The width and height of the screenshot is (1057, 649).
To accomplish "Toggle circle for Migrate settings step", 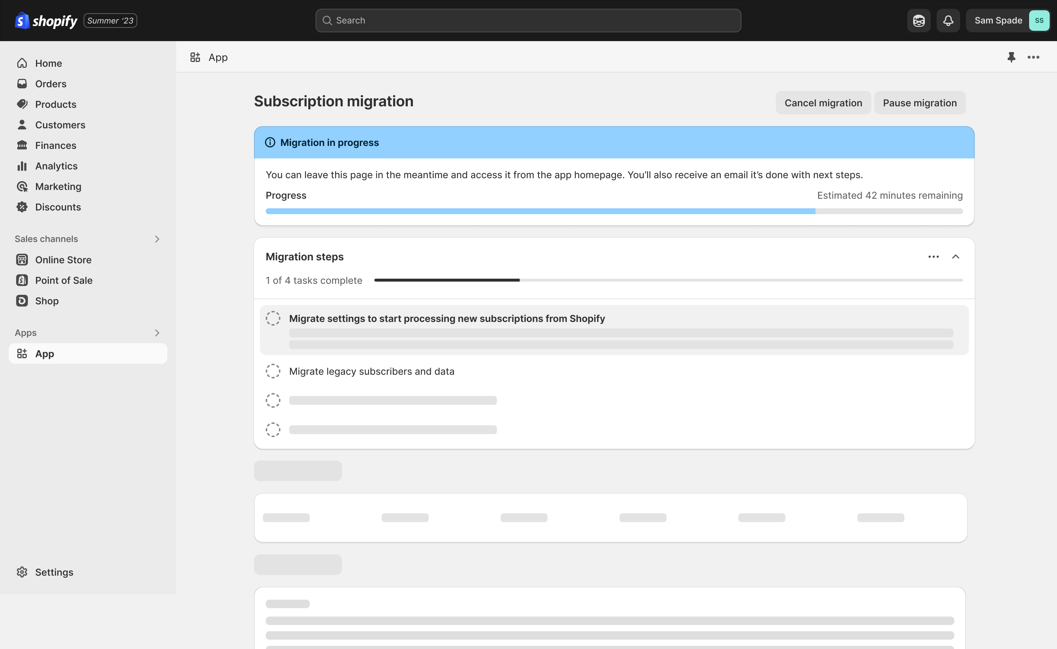I will (273, 319).
